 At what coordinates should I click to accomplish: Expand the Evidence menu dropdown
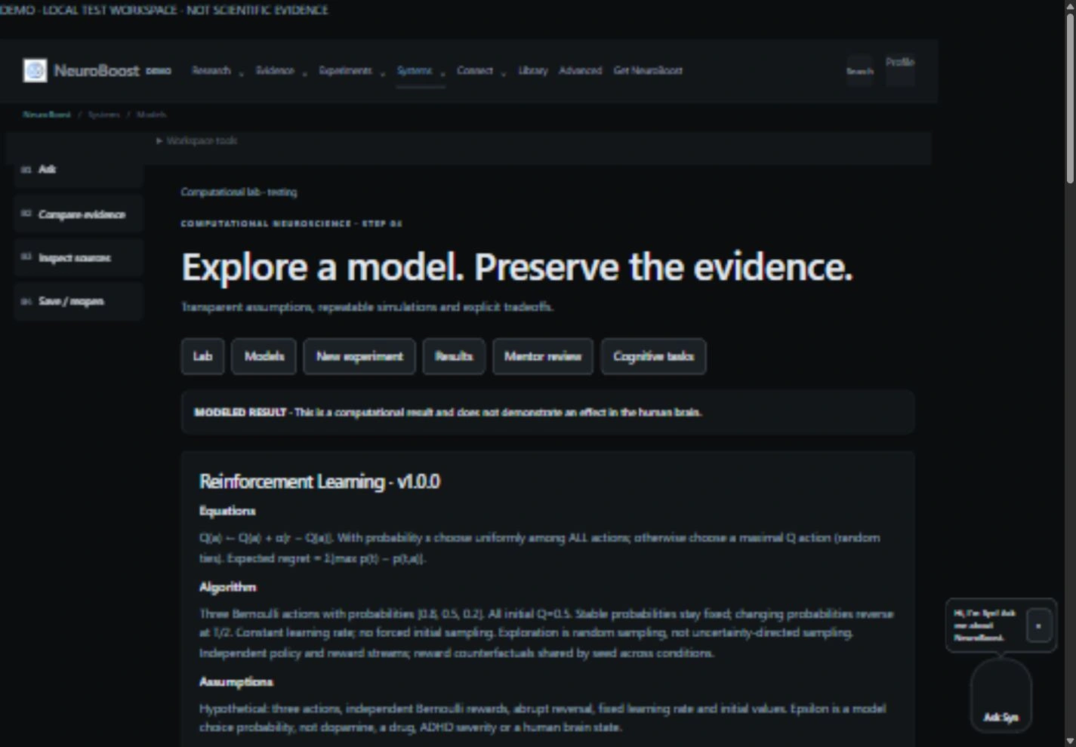tap(281, 71)
